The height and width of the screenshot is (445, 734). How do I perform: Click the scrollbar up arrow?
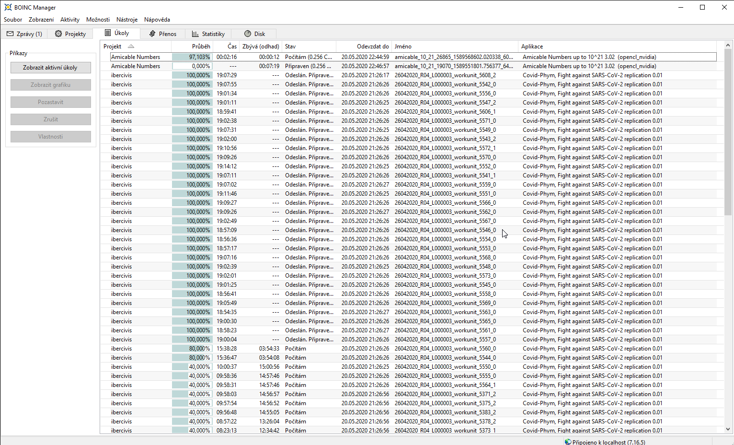728,46
